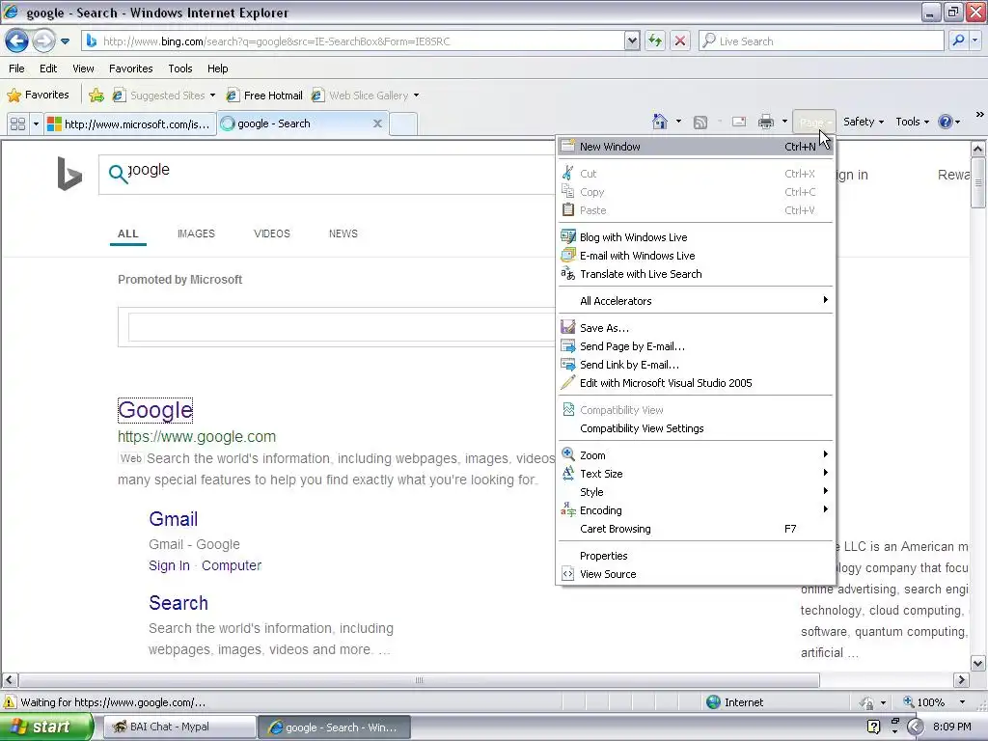Open the Edit menu
This screenshot has height=741, width=988.
click(x=48, y=69)
